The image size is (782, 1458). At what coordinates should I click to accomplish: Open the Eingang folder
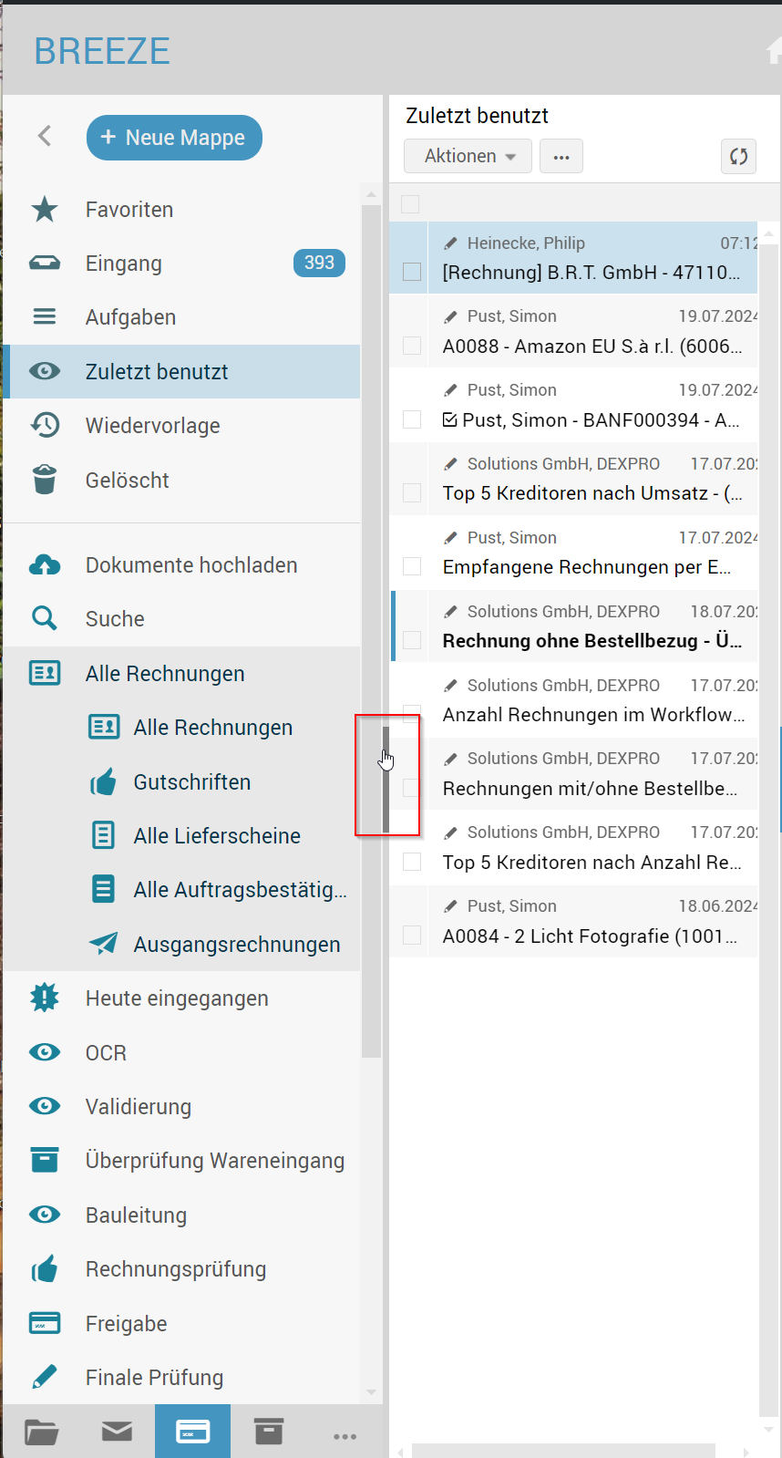click(124, 264)
